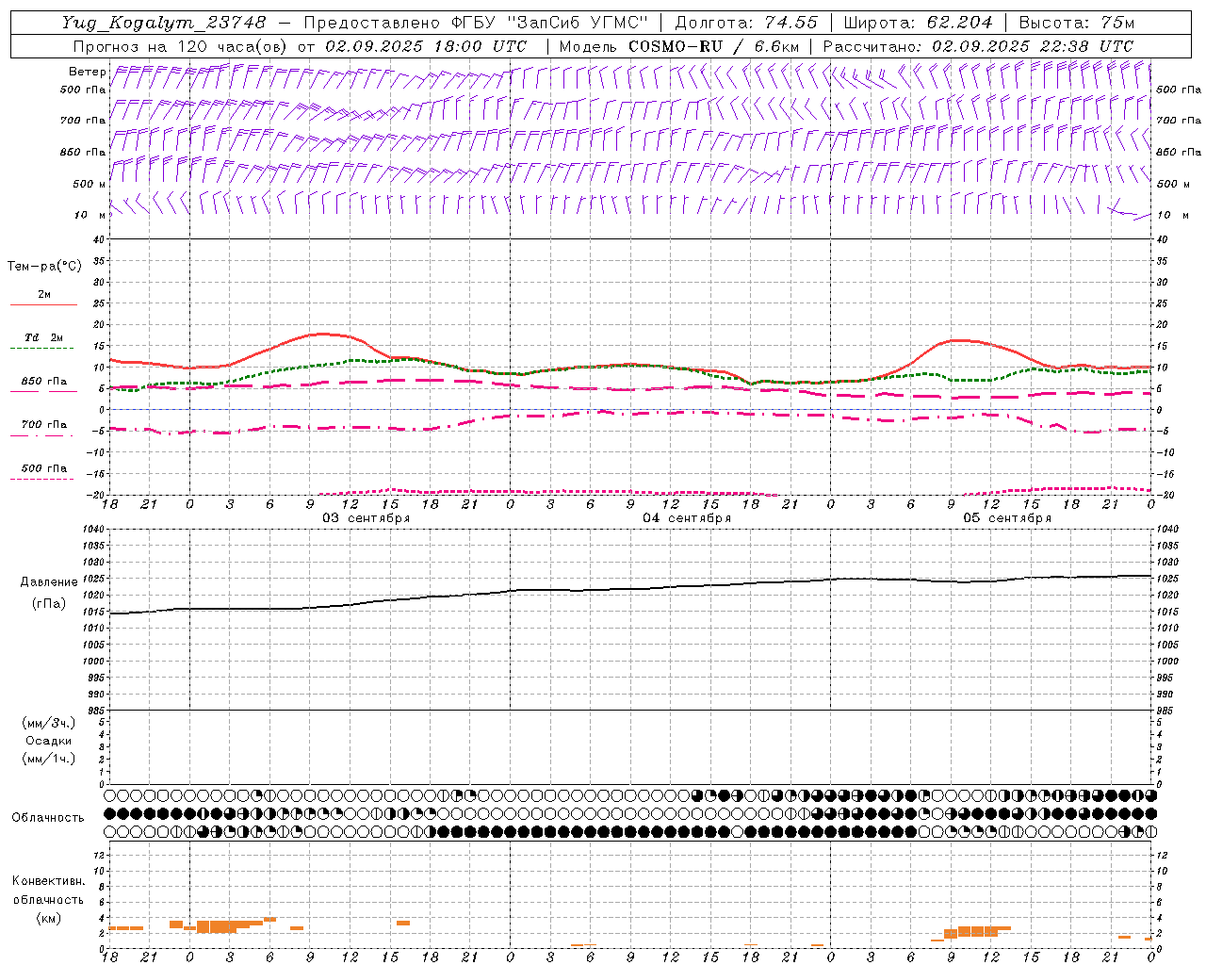Click the (мм/3ч.) precipitation unit label
Viewport: 1206px width, 965px height.
pyautogui.click(x=49, y=724)
